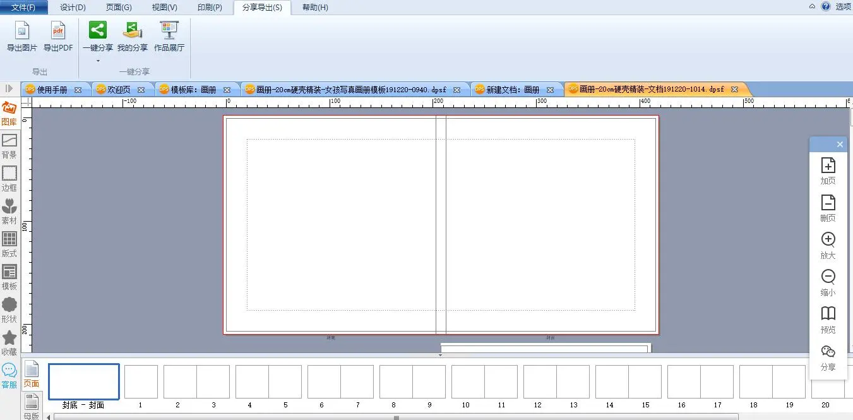Click 缩小 zoom out icon
This screenshot has height=420, width=853.
[x=828, y=277]
